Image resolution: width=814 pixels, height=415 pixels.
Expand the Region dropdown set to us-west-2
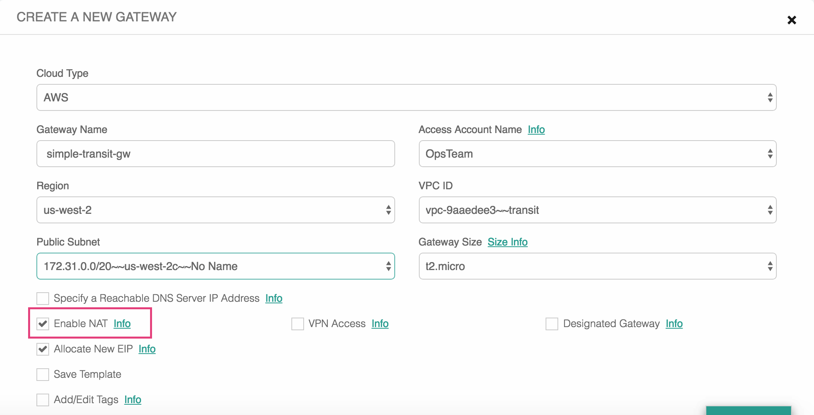click(215, 210)
